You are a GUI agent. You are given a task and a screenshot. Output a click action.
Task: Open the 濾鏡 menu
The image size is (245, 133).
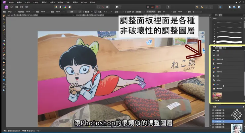[x=68, y=2]
